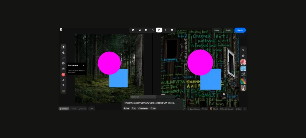Open the folder icon in top toolbar
The image size is (306, 138).
[172, 30]
